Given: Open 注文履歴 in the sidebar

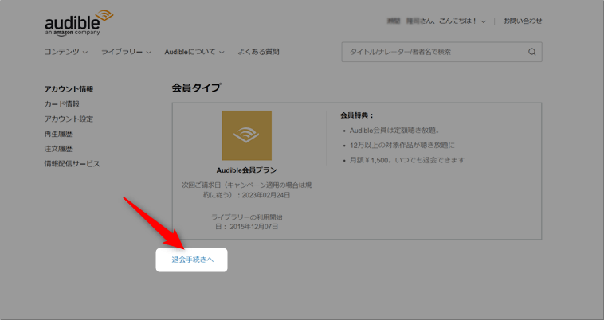Looking at the screenshot, I should [58, 149].
